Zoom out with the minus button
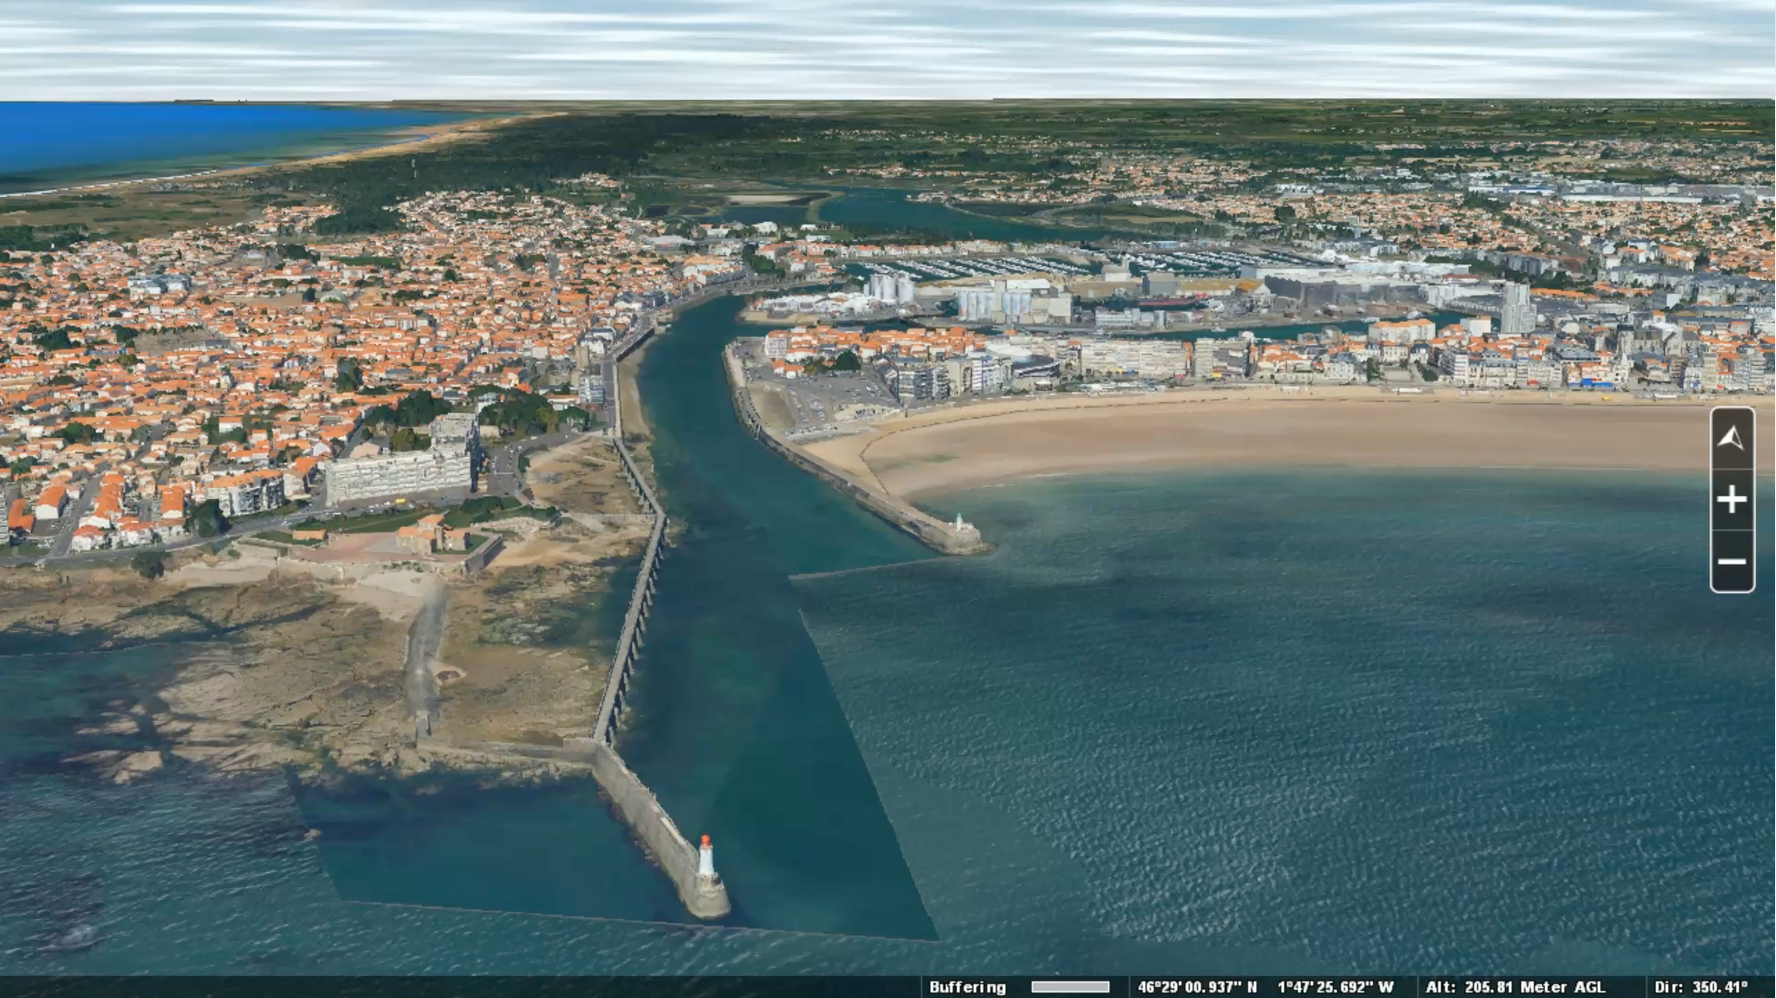This screenshot has width=1776, height=998. tap(1732, 562)
